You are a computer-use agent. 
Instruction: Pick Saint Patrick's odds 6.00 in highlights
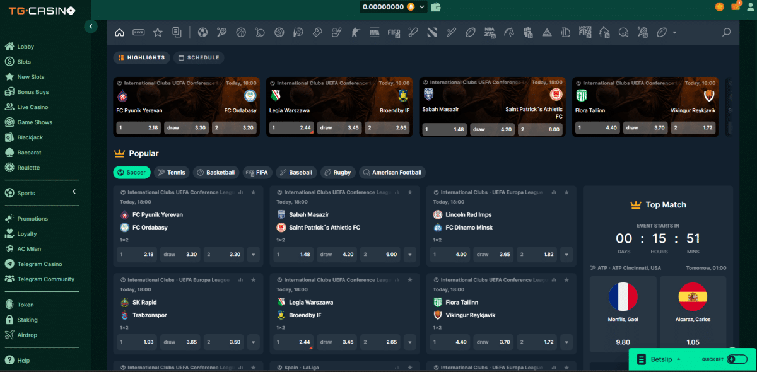pos(540,129)
